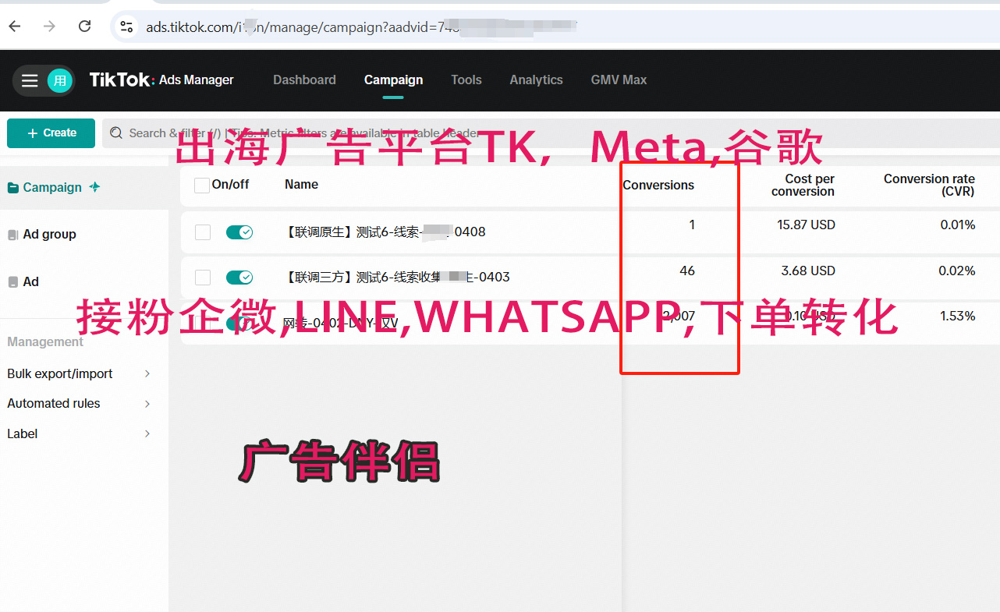Click the Name column header
This screenshot has width=1000, height=612.
click(301, 185)
